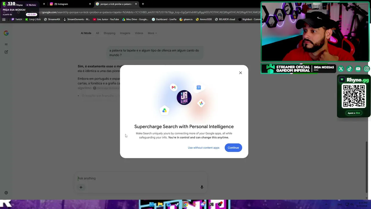Open the terminal from the taskbar

point(211,205)
